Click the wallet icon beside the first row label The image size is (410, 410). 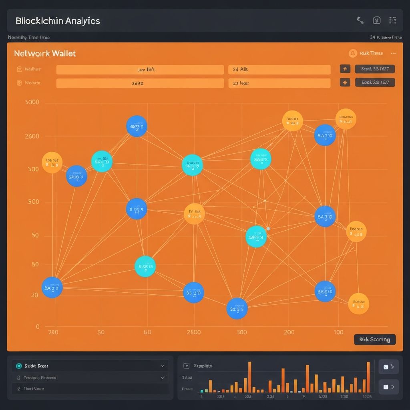tap(19, 69)
